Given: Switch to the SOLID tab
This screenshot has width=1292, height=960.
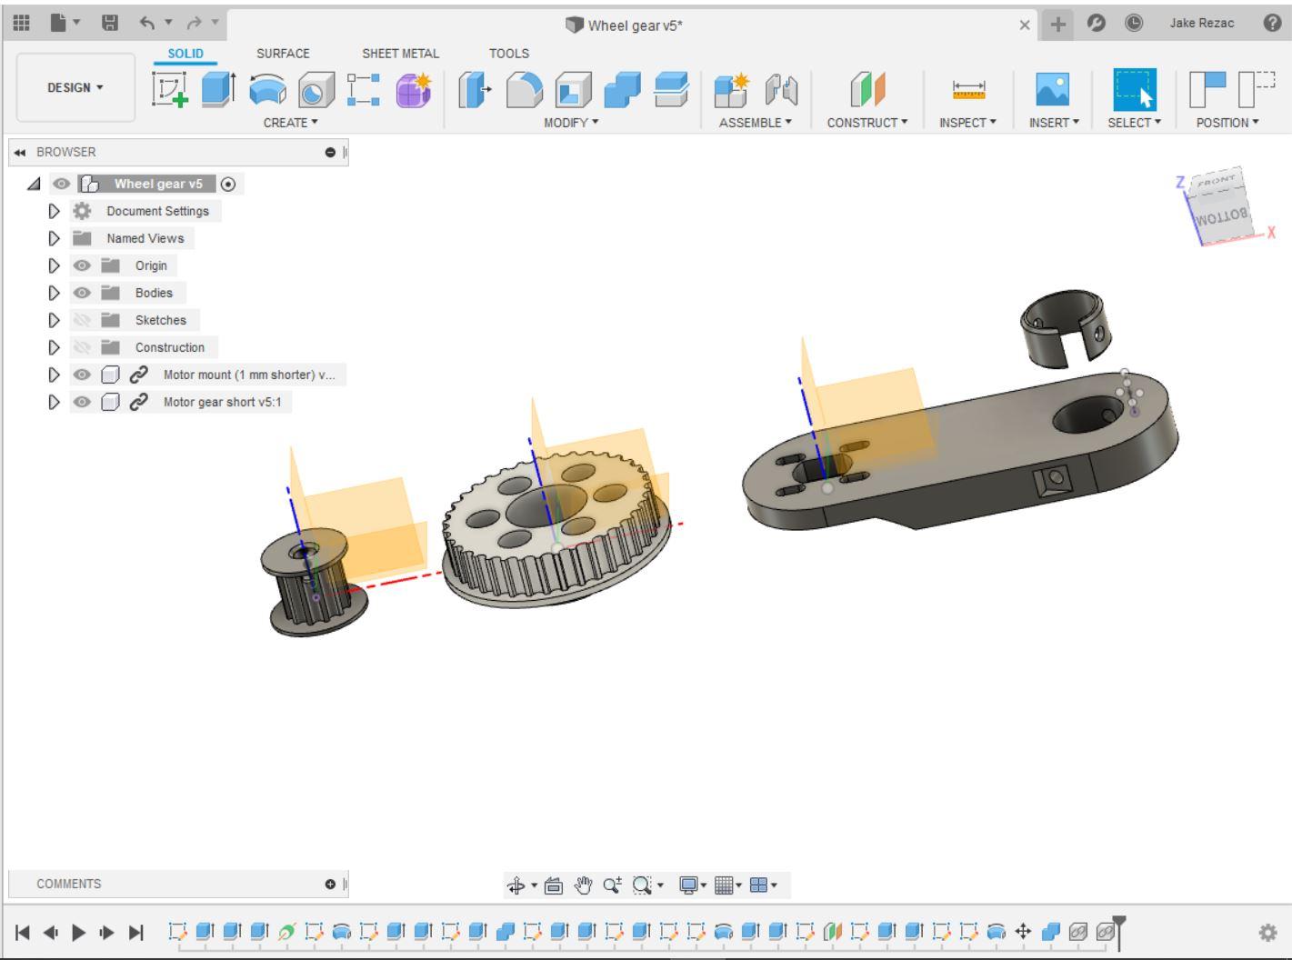Looking at the screenshot, I should coord(185,54).
